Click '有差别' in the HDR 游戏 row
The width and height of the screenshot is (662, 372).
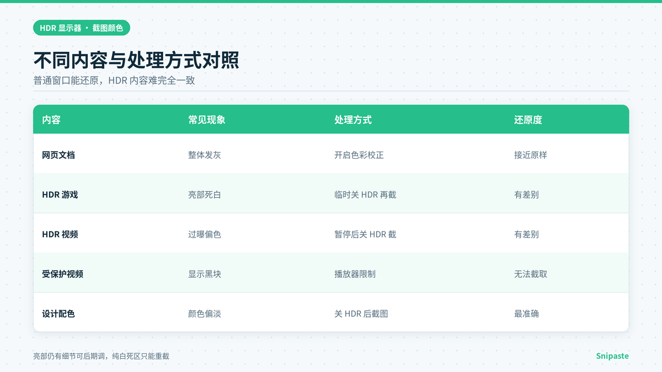(x=526, y=195)
